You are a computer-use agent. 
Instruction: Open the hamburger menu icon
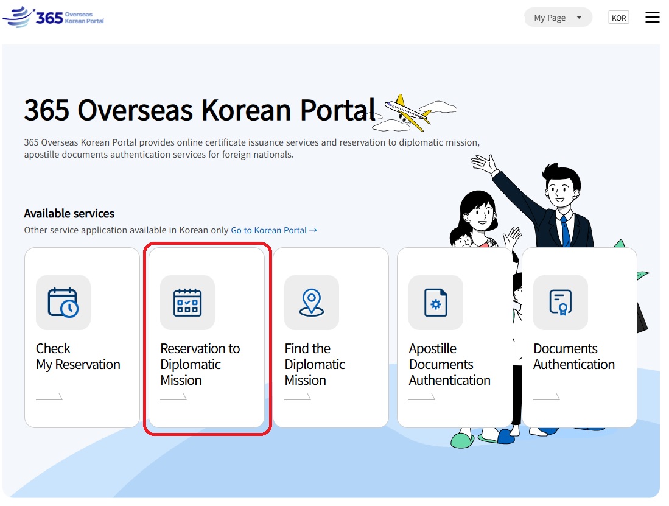click(x=652, y=18)
